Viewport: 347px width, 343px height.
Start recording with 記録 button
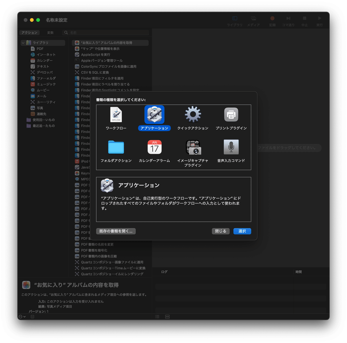(x=272, y=21)
